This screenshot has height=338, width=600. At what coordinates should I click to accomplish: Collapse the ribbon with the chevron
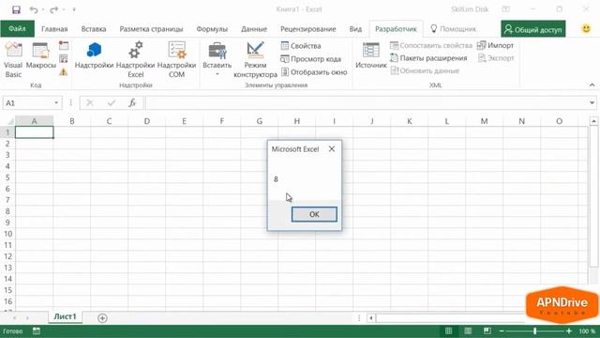point(592,84)
